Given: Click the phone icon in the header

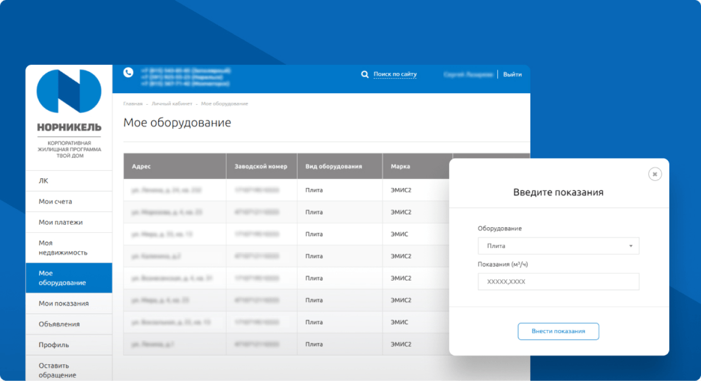Looking at the screenshot, I should [128, 72].
